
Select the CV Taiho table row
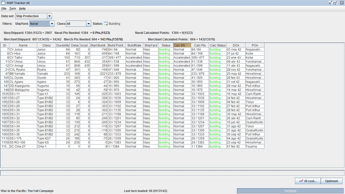(23, 58)
